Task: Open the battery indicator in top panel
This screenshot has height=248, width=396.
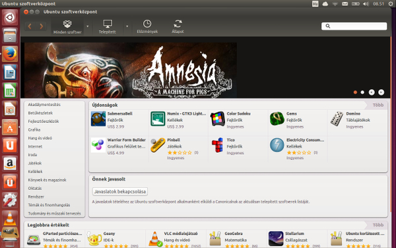Action: (356, 4)
